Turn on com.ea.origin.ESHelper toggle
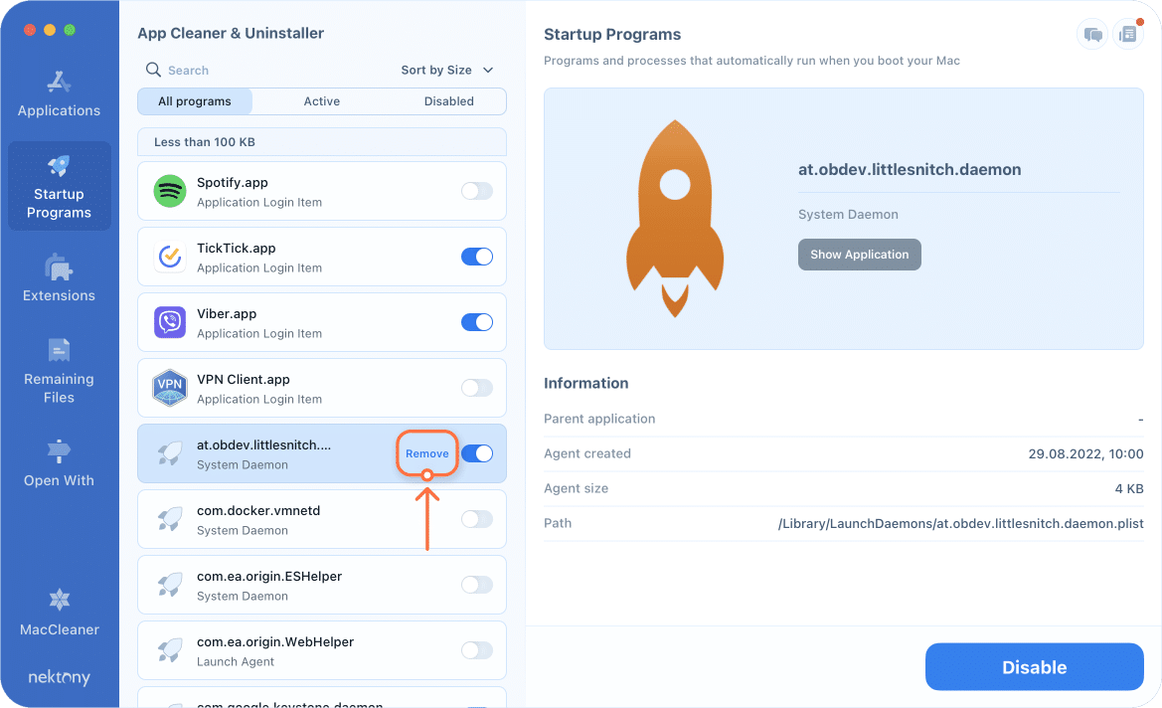Viewport: 1162px width, 708px height. point(476,585)
